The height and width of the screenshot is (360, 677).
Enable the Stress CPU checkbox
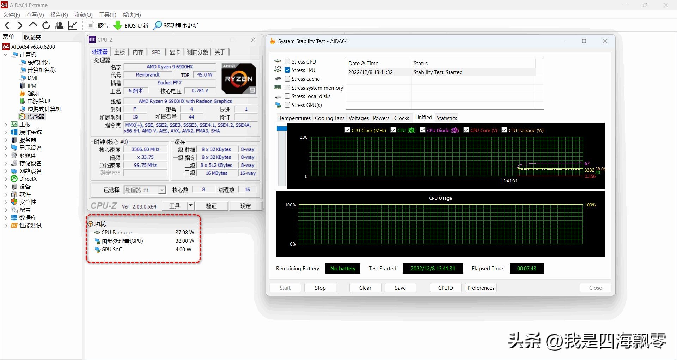[x=287, y=61]
